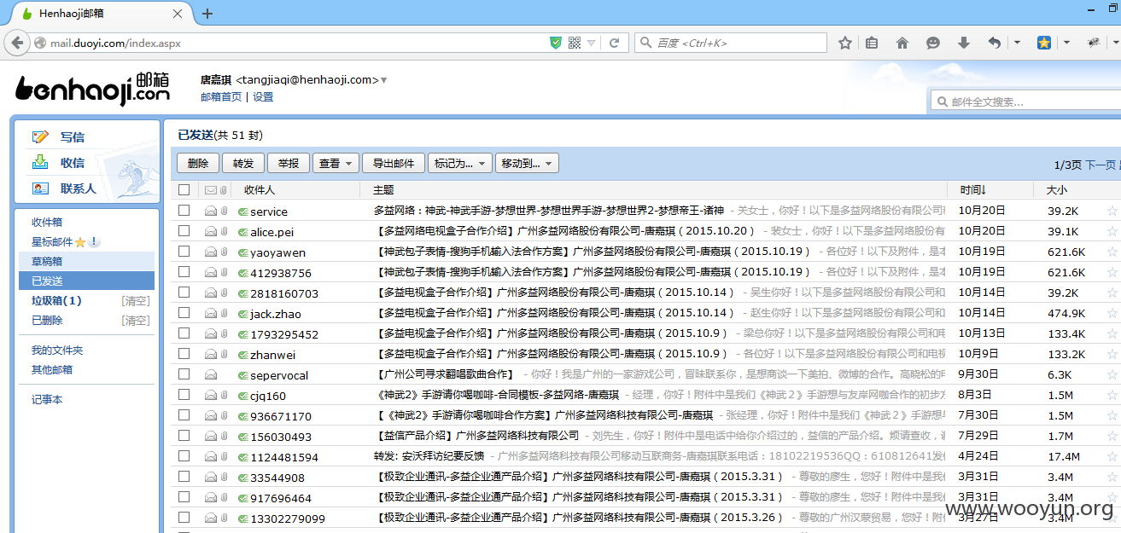
Task: Click the 写信 compose icon
Action: 40,136
